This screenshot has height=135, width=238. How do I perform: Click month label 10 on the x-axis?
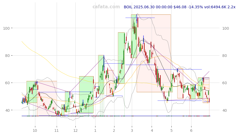pos(35,130)
